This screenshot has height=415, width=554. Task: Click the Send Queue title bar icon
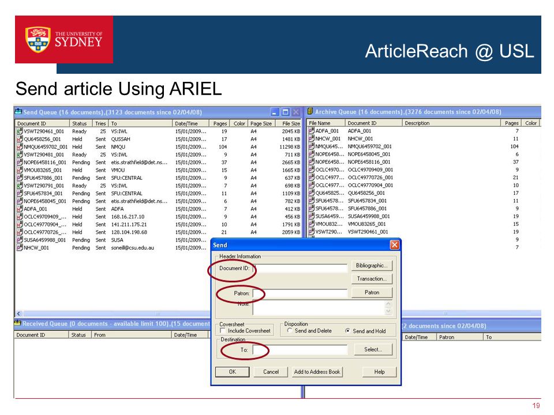tap(18, 111)
